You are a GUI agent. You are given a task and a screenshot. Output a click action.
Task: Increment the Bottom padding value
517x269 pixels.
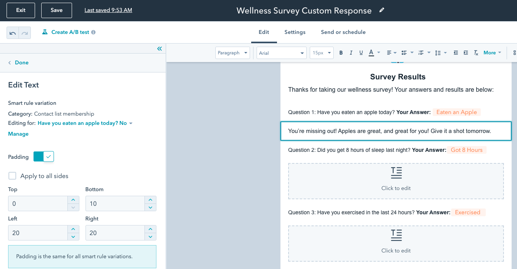[x=150, y=200]
